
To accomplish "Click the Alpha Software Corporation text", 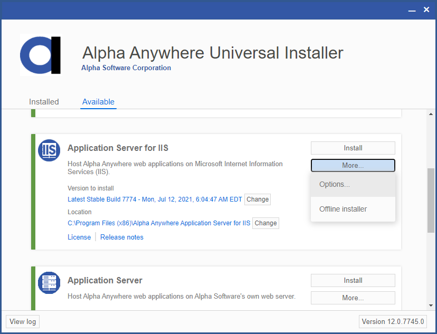I will tap(126, 68).
